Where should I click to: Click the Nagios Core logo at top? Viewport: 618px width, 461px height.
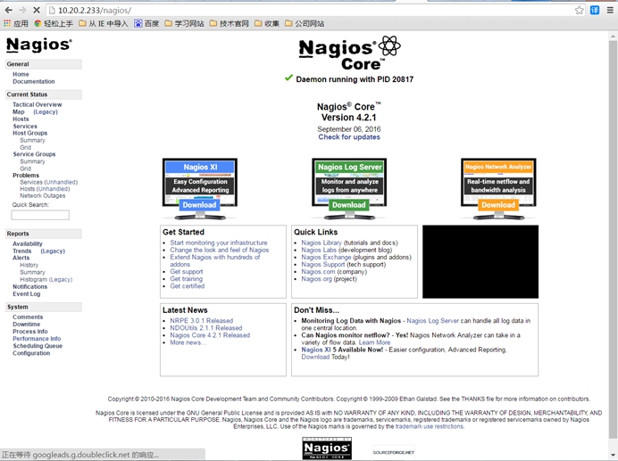coord(349,54)
